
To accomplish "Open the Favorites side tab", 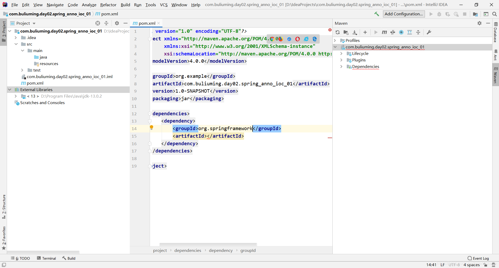I will [4, 238].
